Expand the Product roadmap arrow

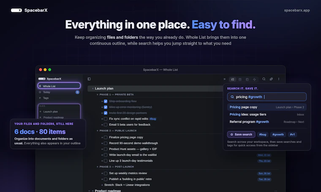pyautogui.click(x=89, y=191)
